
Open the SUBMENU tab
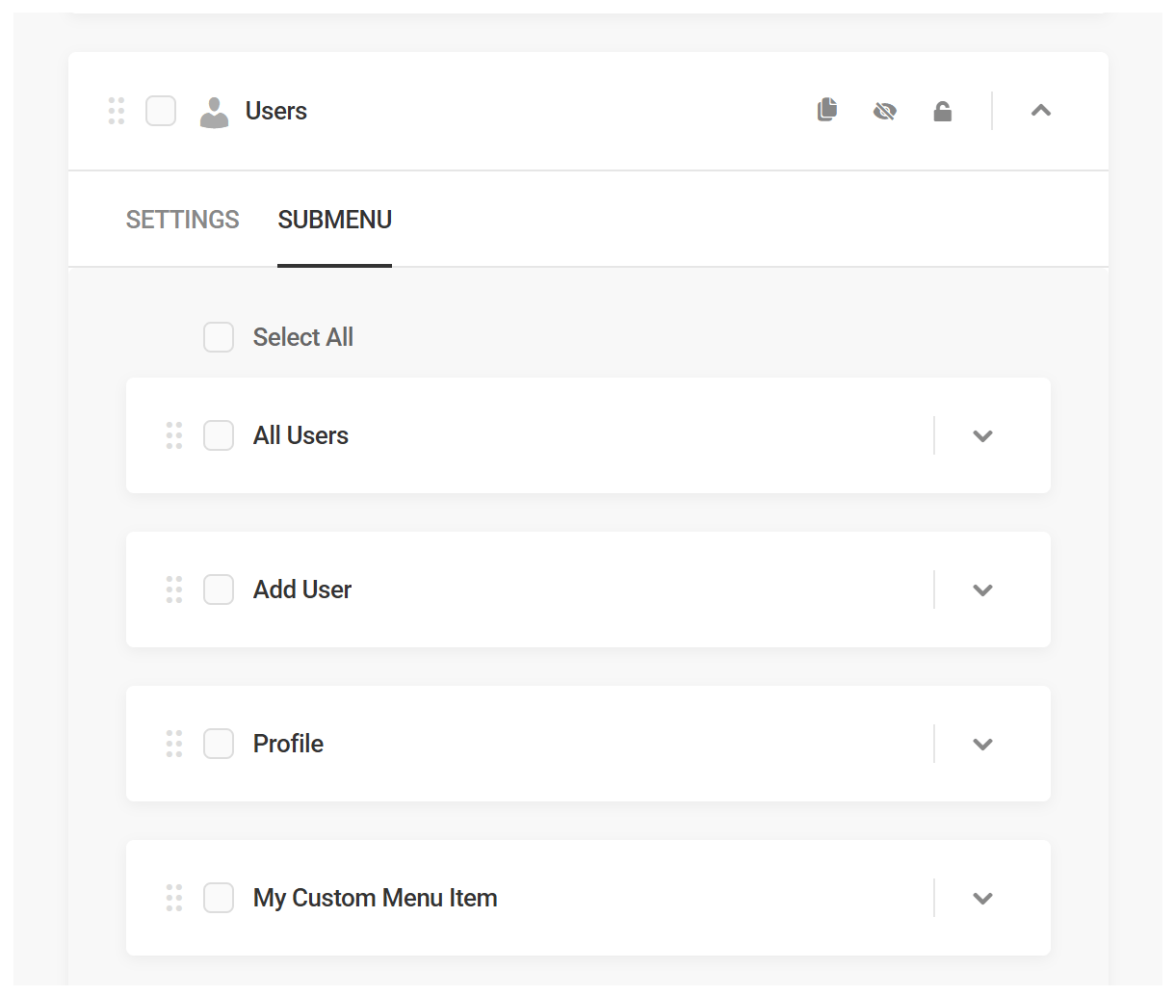tap(334, 220)
